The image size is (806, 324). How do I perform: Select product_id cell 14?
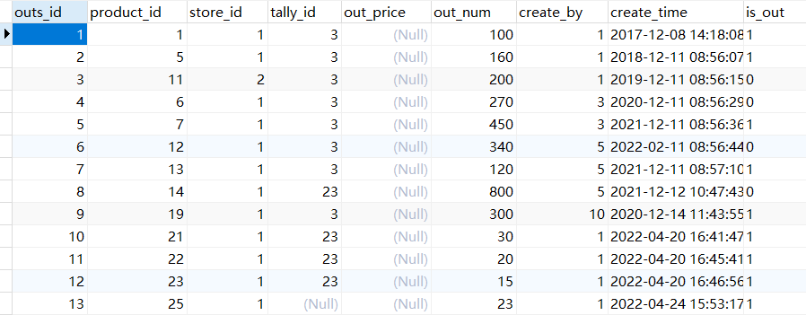click(x=137, y=192)
